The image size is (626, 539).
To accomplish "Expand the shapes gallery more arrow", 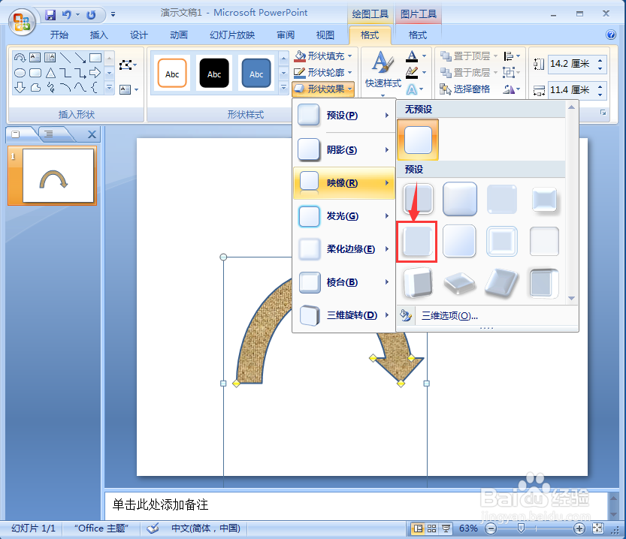I will coord(110,88).
